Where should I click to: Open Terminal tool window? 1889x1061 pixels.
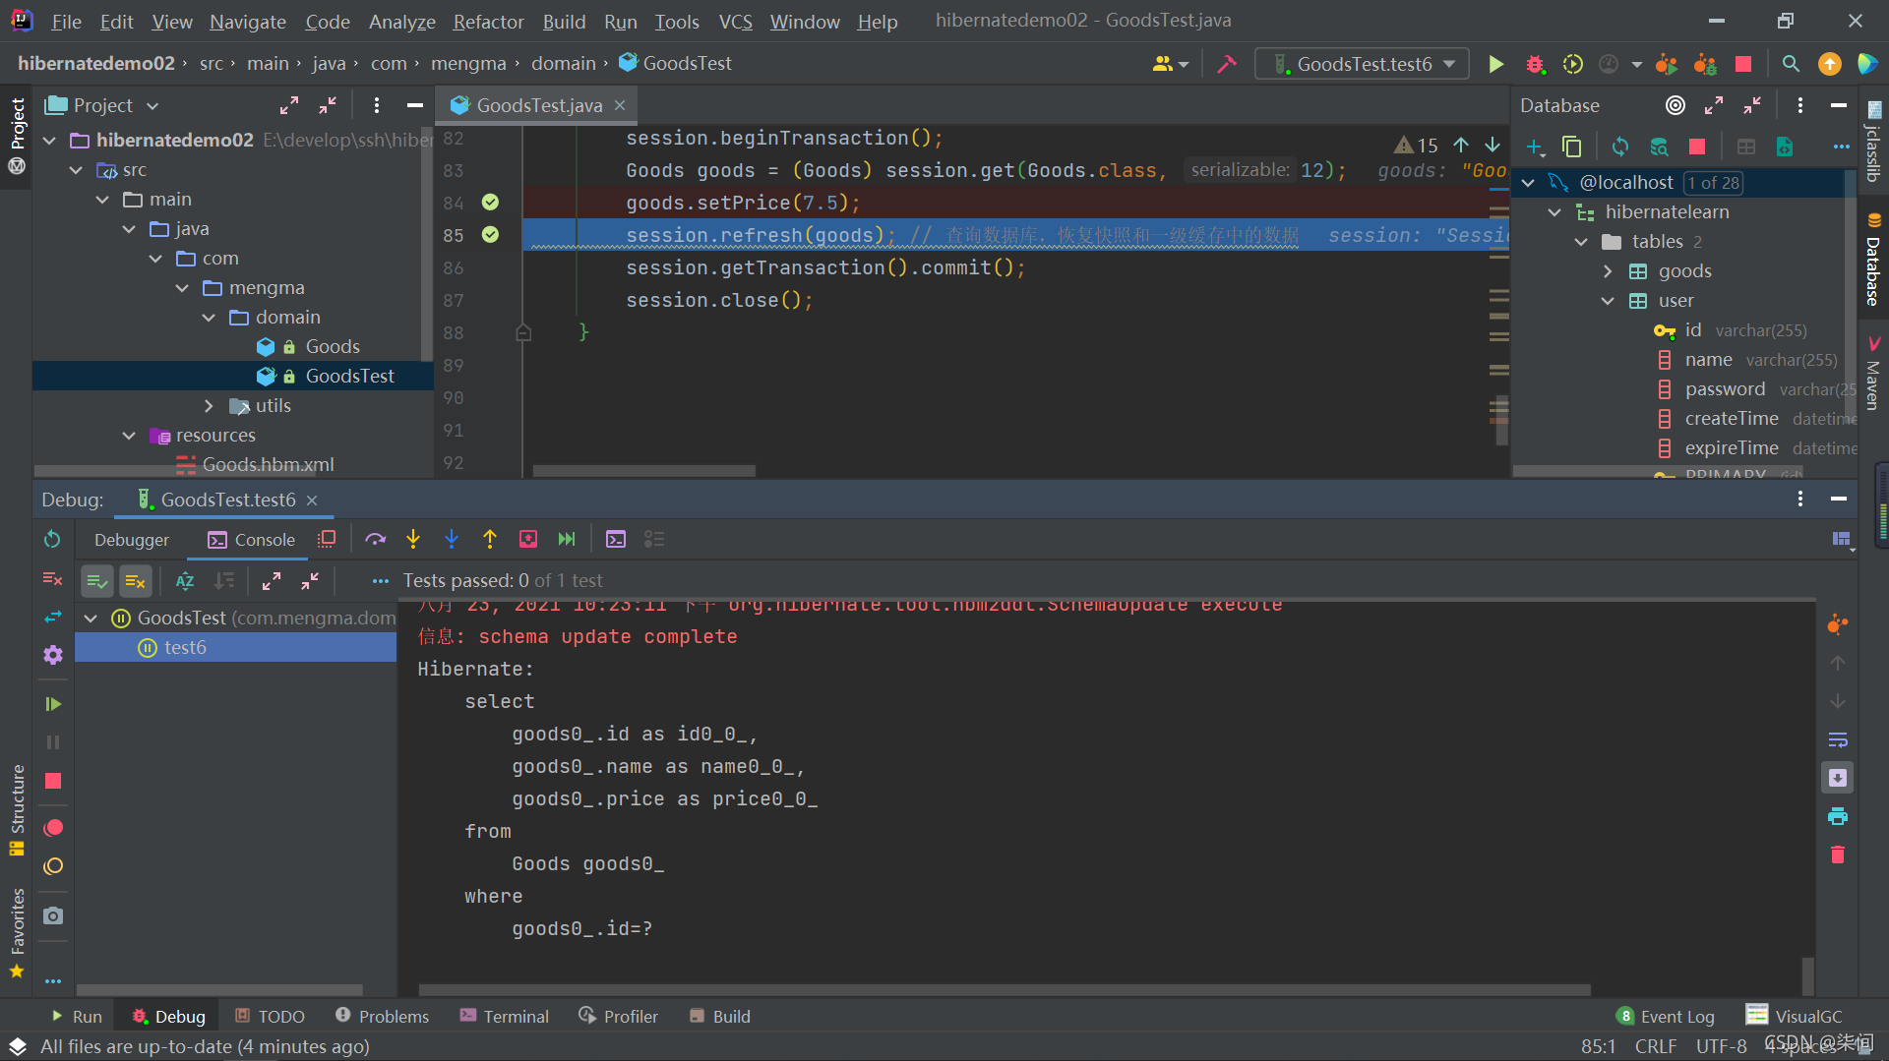(504, 1016)
